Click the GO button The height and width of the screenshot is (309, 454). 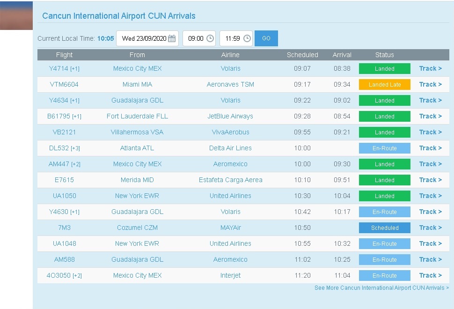(266, 38)
